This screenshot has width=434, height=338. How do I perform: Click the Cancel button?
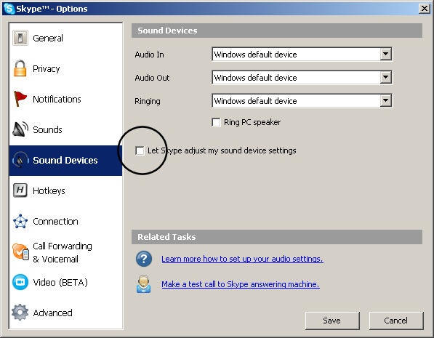[396, 321]
